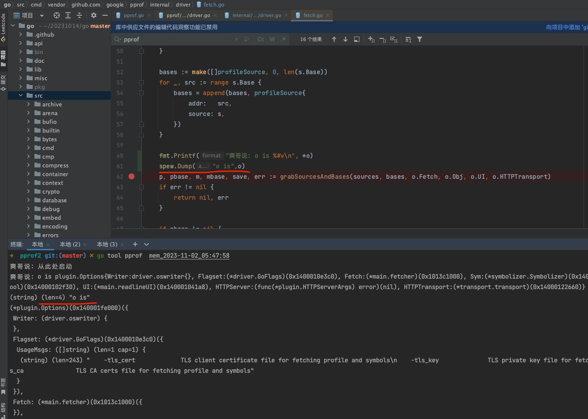Image resolution: width=588 pixels, height=419 pixels.
Task: Add selection for next occurrence
Action: tap(371, 39)
